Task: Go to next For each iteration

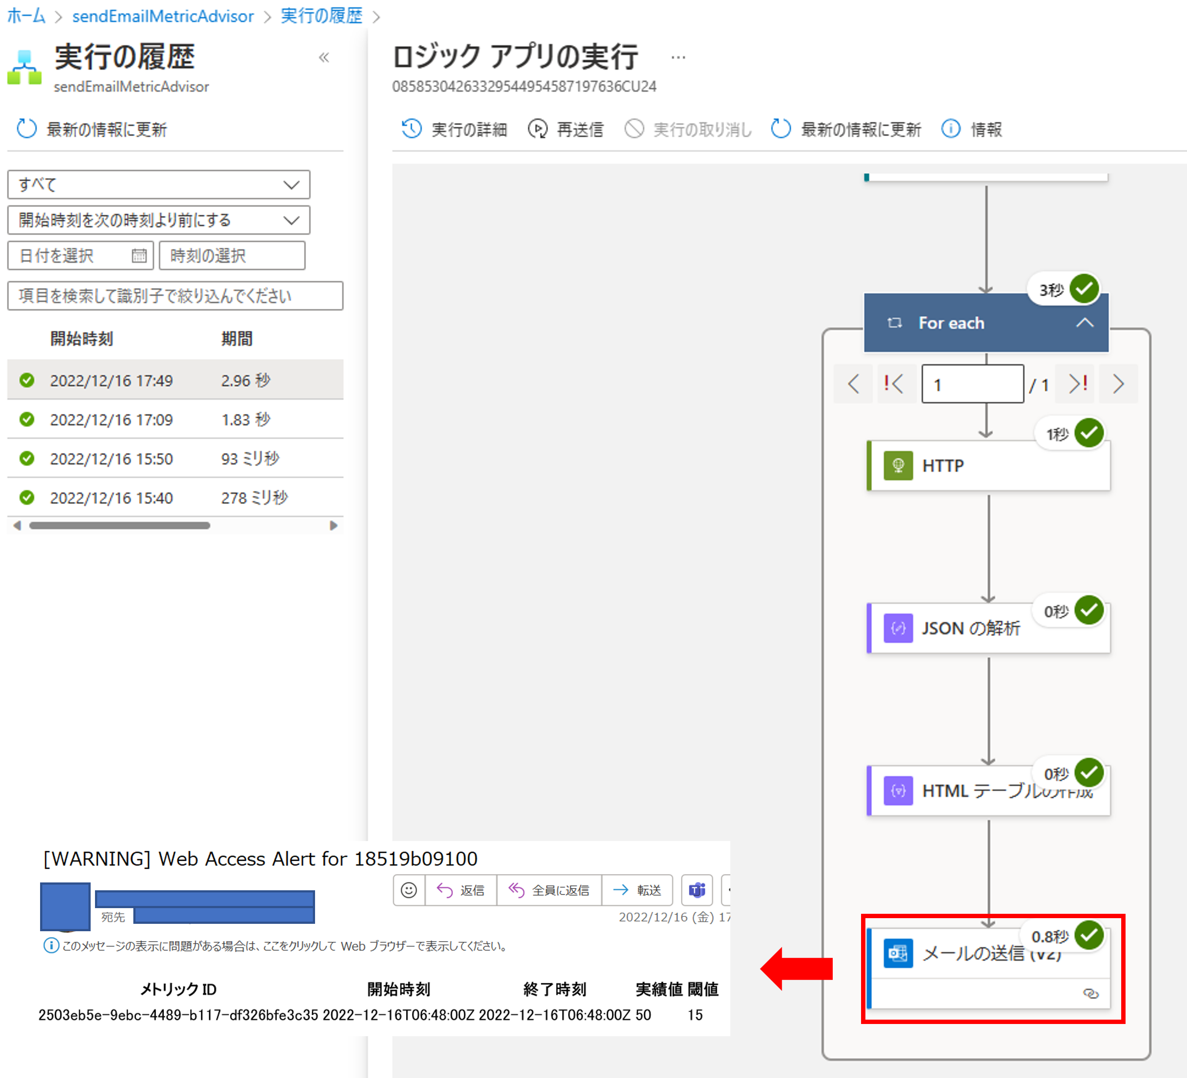Action: 1118,384
